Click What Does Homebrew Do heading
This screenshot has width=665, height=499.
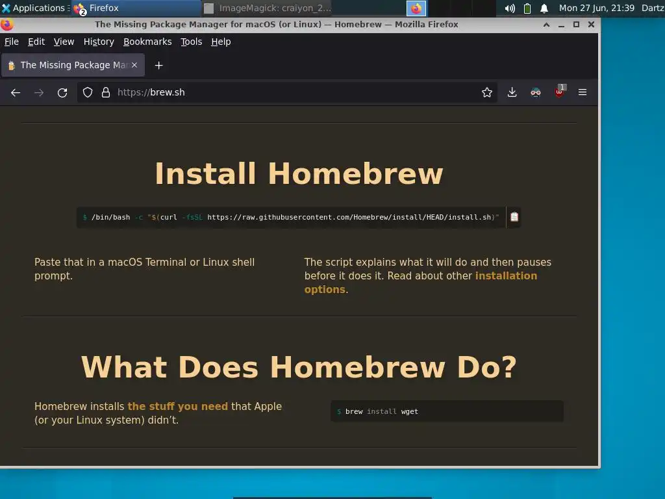coord(299,367)
